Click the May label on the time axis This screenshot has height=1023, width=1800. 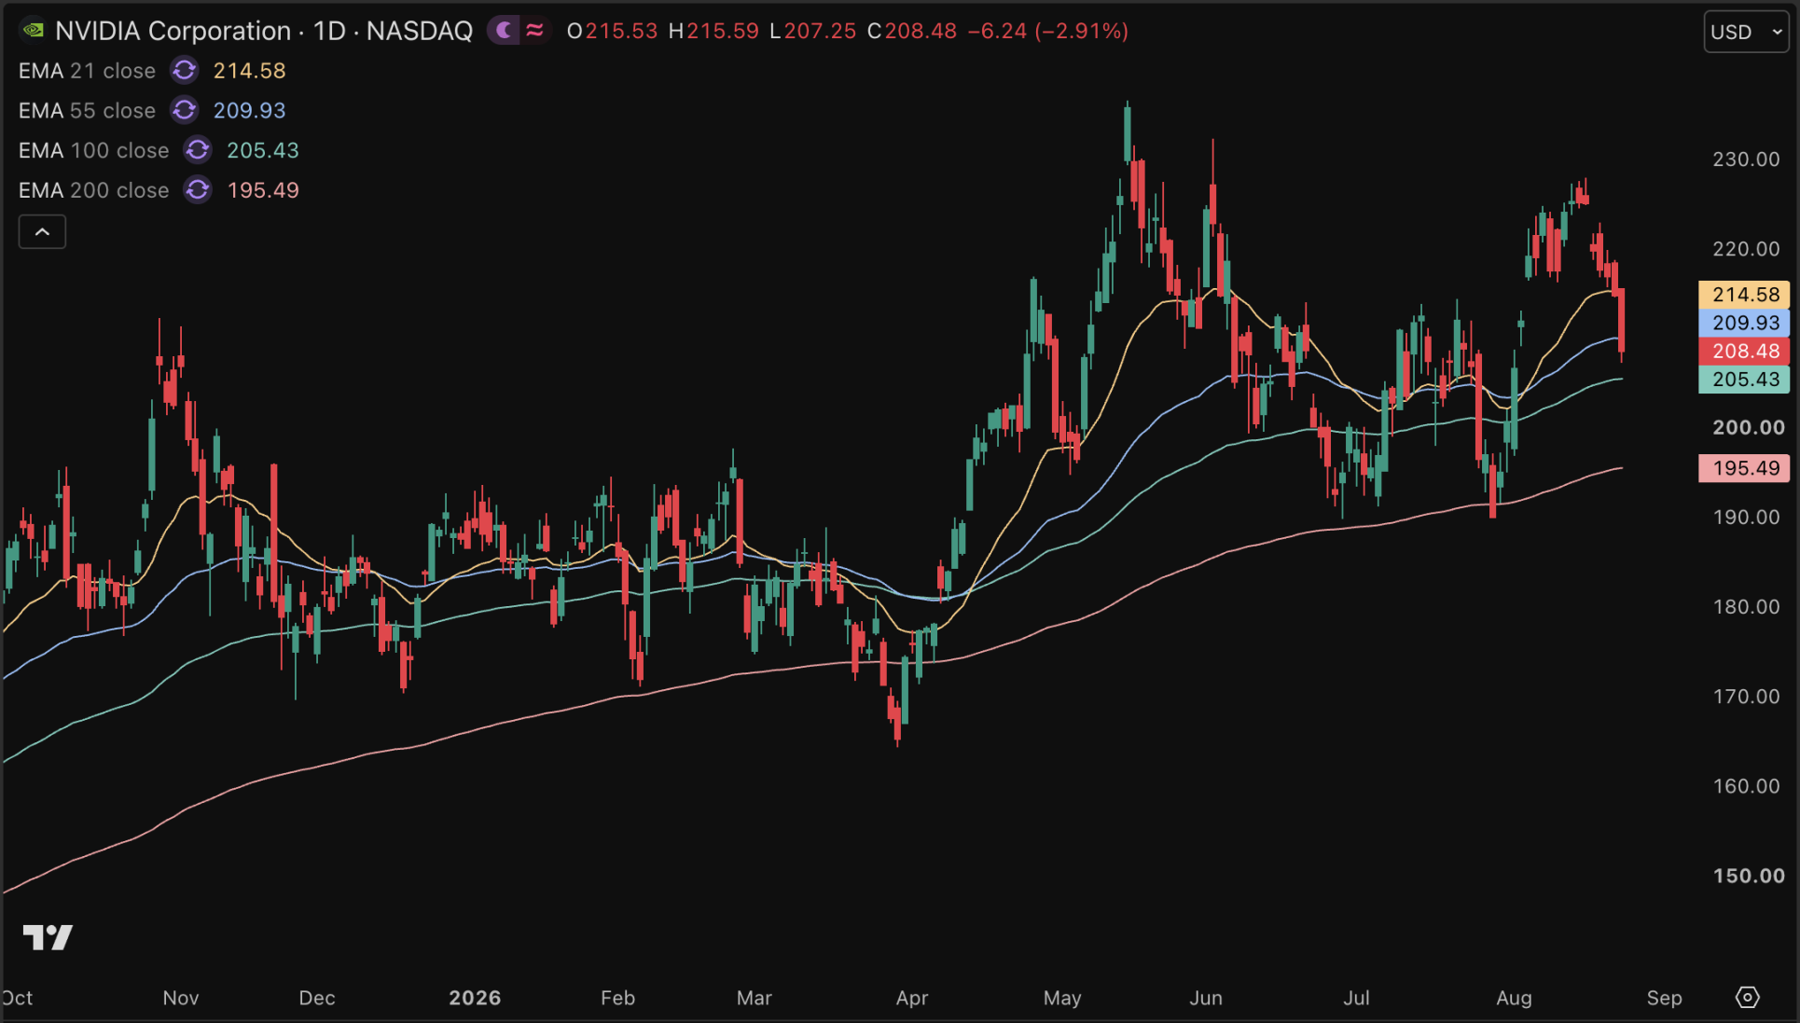coord(1062,998)
